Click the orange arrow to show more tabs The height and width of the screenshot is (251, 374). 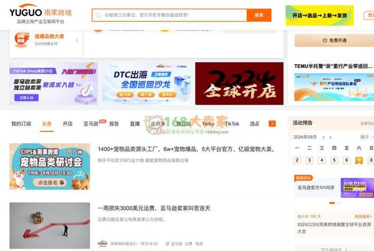pyautogui.click(x=272, y=124)
